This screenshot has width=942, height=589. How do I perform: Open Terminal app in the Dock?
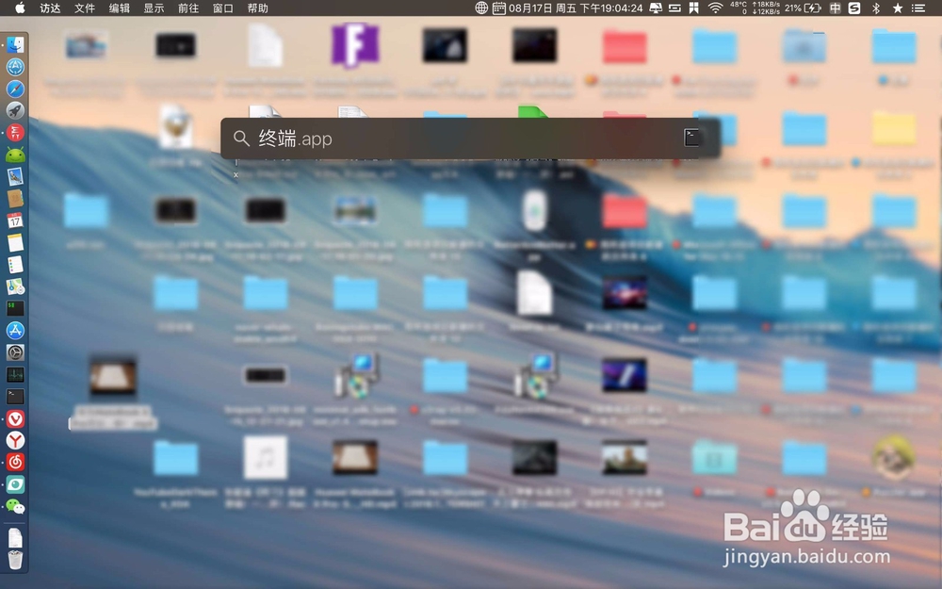coord(15,397)
